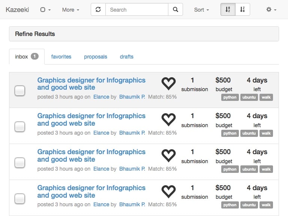Sort results in descending order
The height and width of the screenshot is (216, 288).
pyautogui.click(x=242, y=10)
